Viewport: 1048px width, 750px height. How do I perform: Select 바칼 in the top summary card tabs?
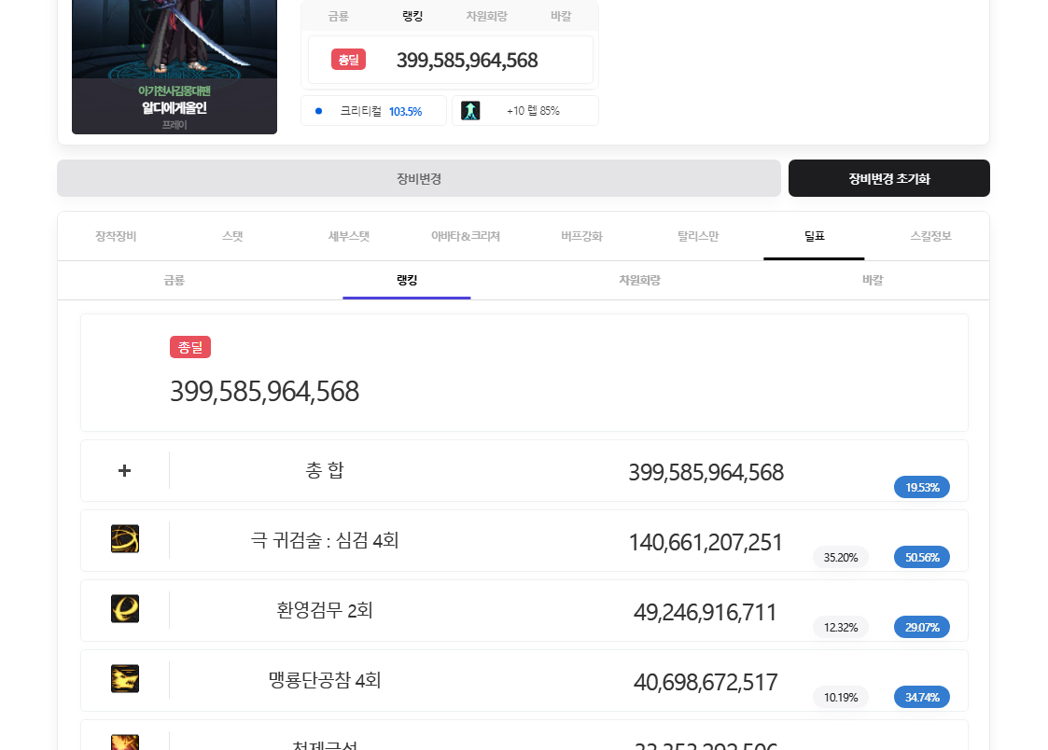561,16
